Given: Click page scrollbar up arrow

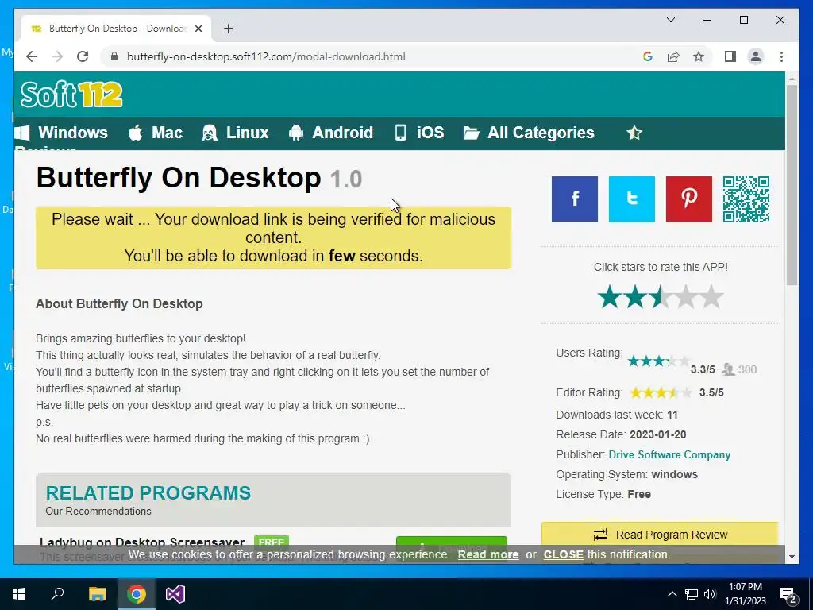Looking at the screenshot, I should tap(792, 79).
